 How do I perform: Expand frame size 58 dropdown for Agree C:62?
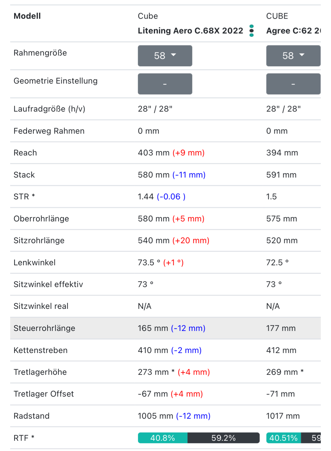[293, 56]
